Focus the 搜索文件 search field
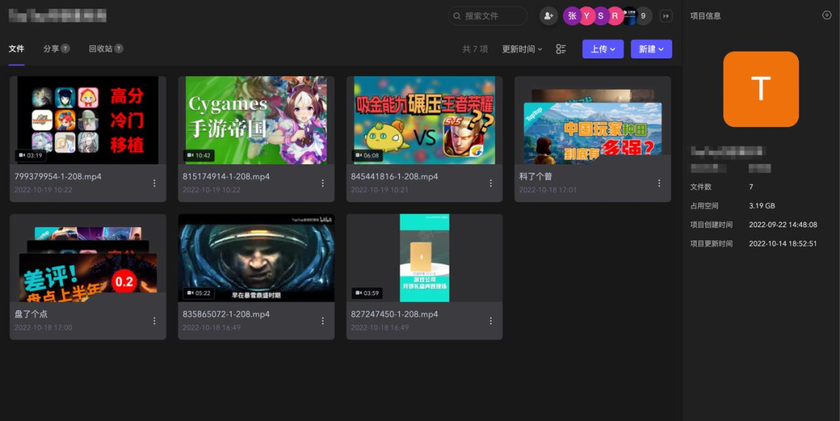This screenshot has height=421, width=840. tap(492, 16)
